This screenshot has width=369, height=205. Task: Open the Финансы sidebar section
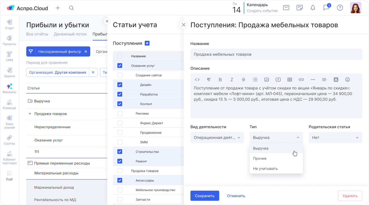[x=9, y=88]
